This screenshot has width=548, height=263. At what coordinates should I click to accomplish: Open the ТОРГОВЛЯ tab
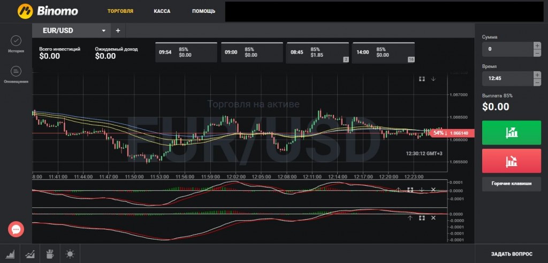pyautogui.click(x=120, y=11)
